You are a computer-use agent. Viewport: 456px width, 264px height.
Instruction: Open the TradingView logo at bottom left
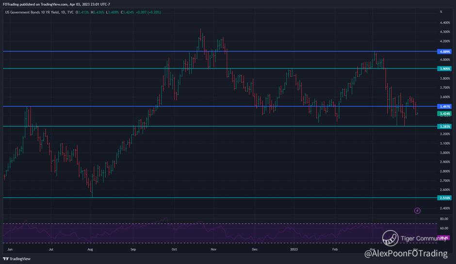pos(17,259)
